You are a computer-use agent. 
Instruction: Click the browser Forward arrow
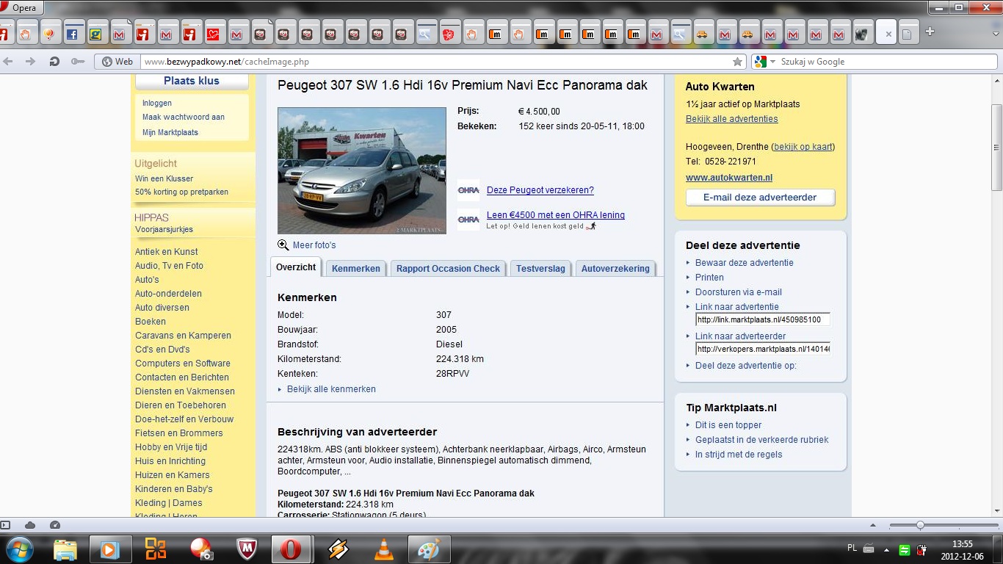coord(30,62)
